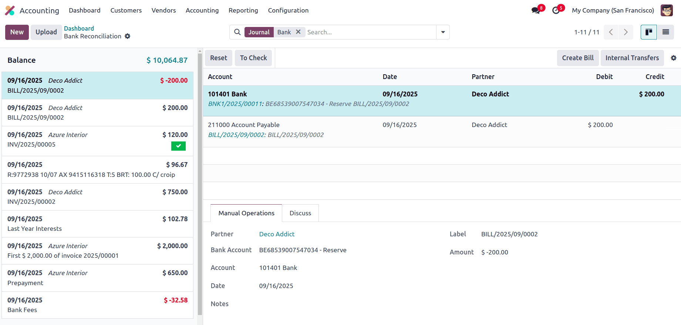This screenshot has width=681, height=325.
Task: Click the Journal facet label
Action: click(x=259, y=32)
